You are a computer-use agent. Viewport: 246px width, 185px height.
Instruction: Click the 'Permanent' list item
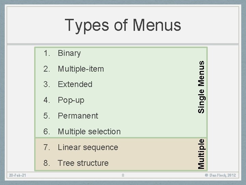[78, 116]
